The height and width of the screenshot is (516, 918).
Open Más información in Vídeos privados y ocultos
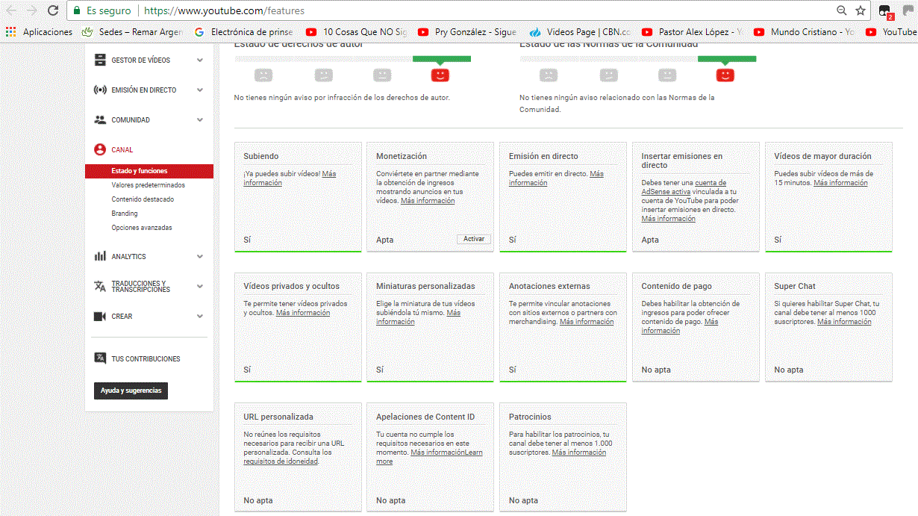303,313
